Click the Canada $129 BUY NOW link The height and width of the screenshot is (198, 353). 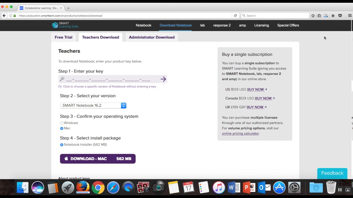pos(265,98)
